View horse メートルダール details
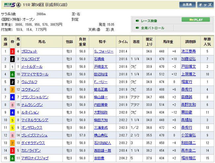Image resolution: width=215 pixels, height=163 pixels. click(32, 67)
